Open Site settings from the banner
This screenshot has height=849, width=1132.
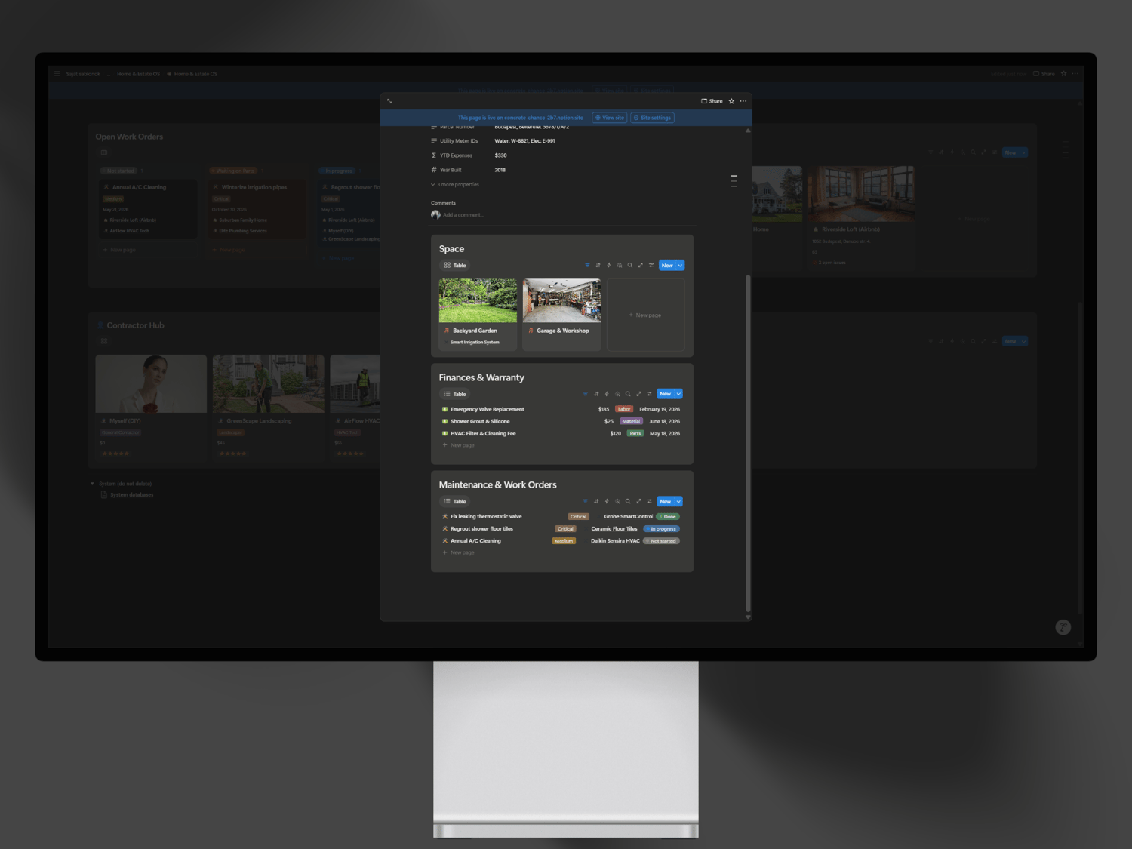[x=653, y=118]
